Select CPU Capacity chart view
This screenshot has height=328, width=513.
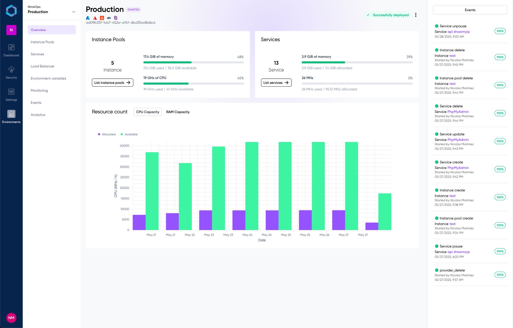pos(147,112)
